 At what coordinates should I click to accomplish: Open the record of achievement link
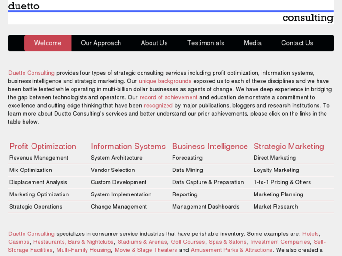(168, 97)
